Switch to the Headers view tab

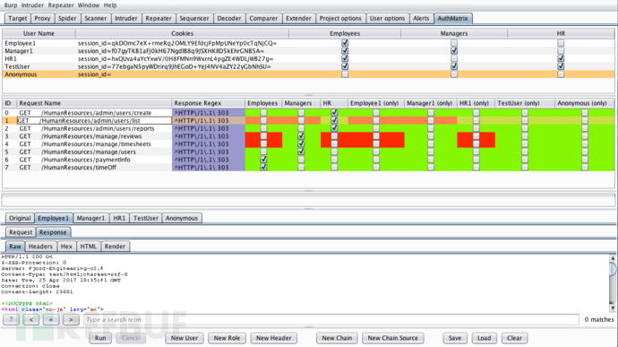point(40,247)
